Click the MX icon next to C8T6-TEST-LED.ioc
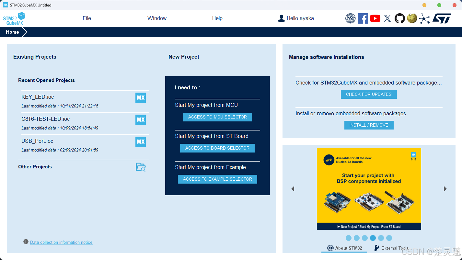 point(141,120)
